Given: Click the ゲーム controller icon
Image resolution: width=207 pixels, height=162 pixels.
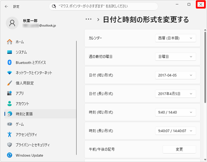Looking at the screenshot, I should 10,124.
